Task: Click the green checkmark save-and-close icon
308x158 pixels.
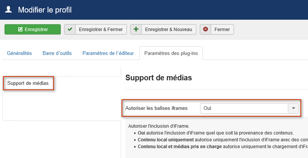Action: (x=70, y=30)
